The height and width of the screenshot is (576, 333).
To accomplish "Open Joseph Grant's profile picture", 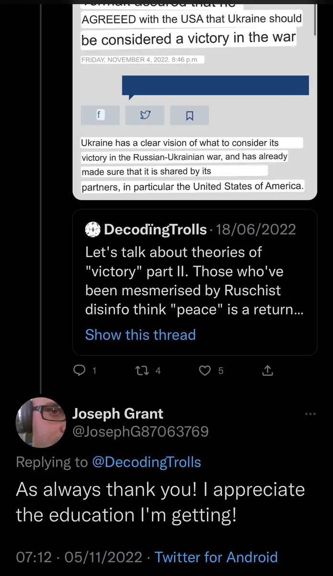I will [x=41, y=422].
